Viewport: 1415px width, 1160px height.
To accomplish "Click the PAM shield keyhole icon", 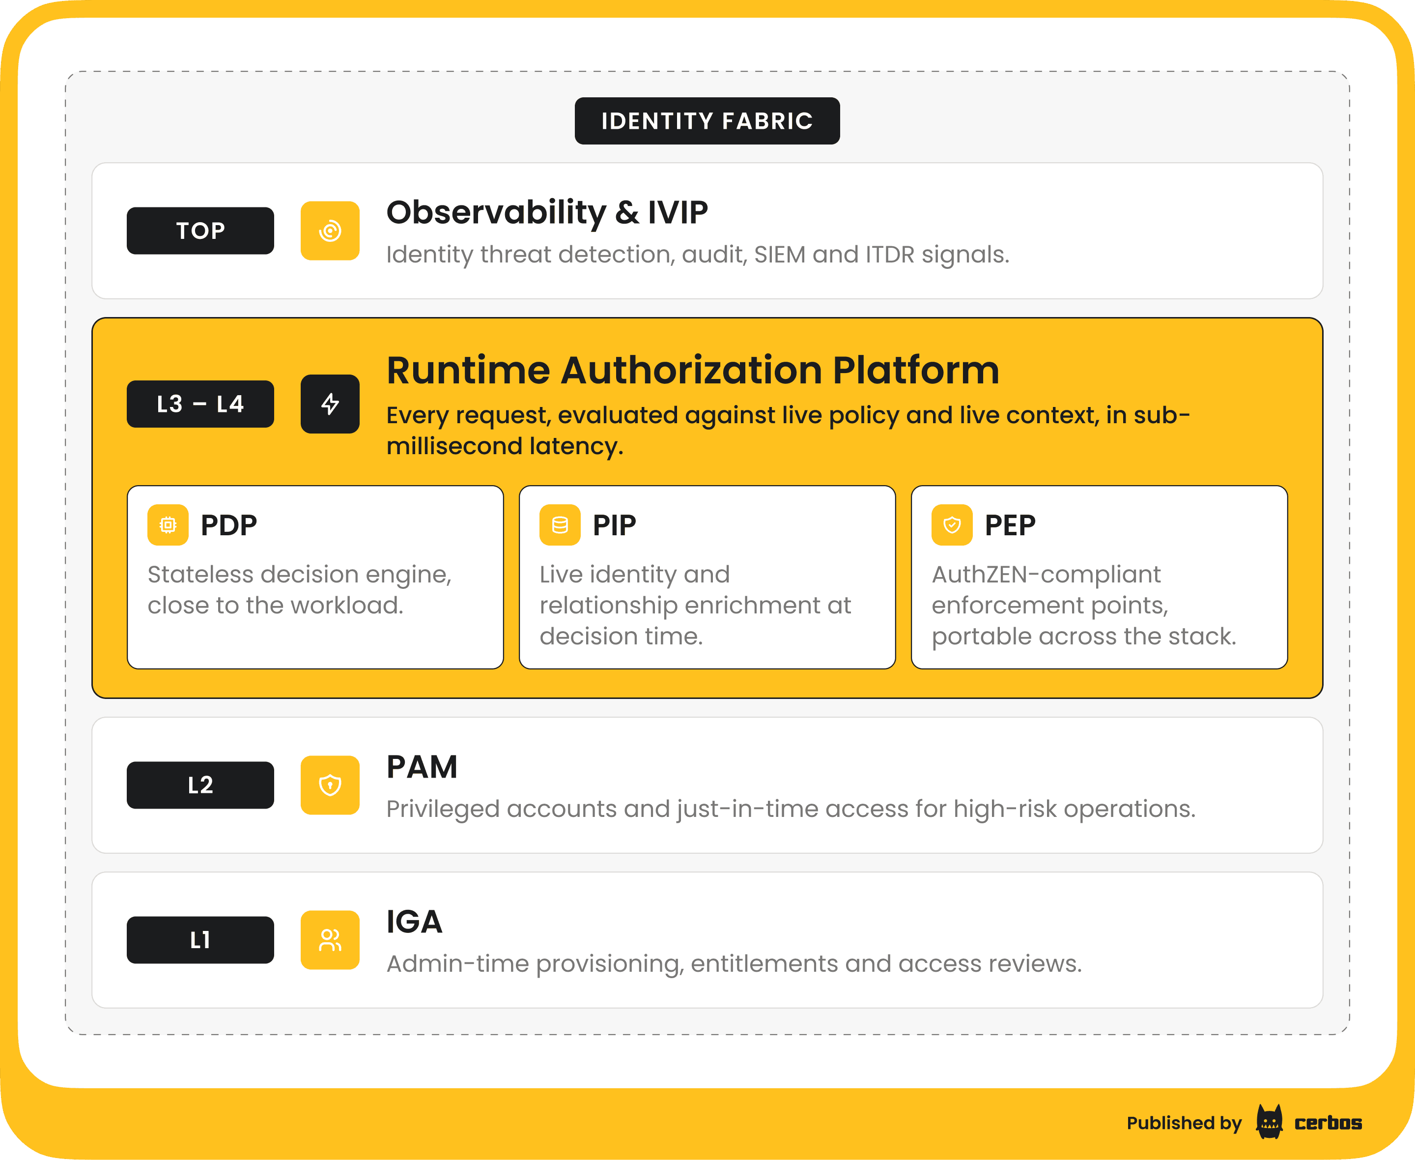I will (x=330, y=785).
